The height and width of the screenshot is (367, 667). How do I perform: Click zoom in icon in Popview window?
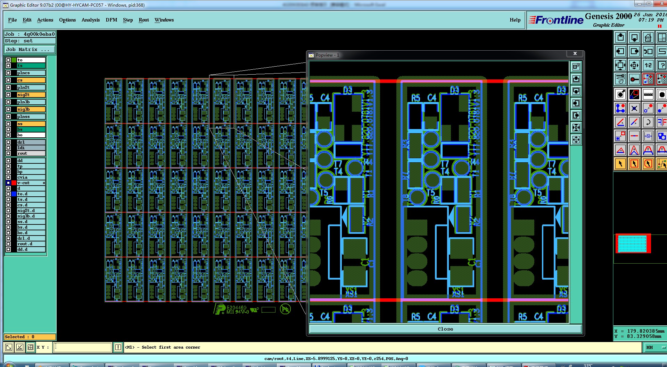pyautogui.click(x=576, y=127)
